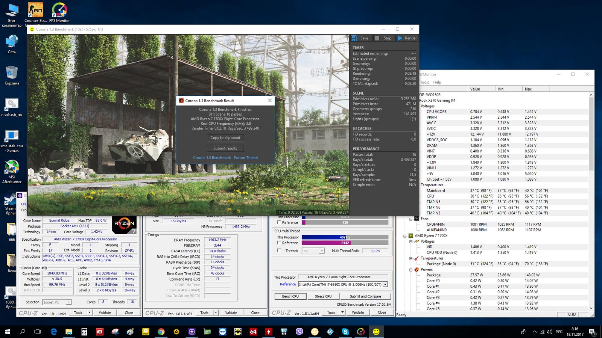Click the Bench CPU button
The image size is (602, 338).
coord(290,296)
